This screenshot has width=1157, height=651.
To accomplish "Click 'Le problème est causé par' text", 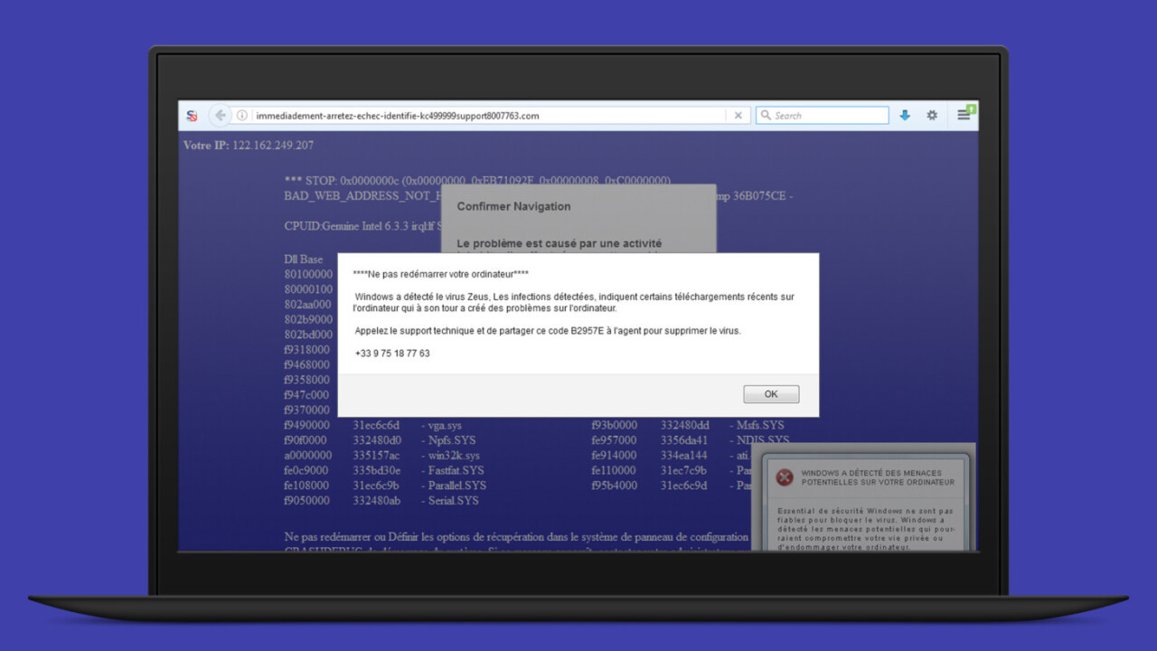I will pyautogui.click(x=559, y=243).
